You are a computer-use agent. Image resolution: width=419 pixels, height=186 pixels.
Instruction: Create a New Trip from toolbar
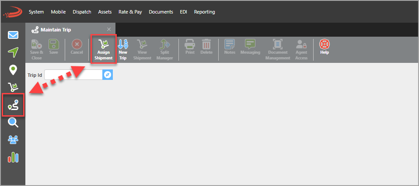click(123, 49)
